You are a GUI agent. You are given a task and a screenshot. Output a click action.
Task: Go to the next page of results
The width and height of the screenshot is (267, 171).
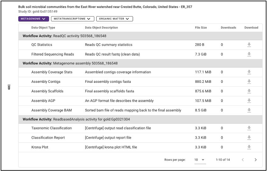coord(255,160)
